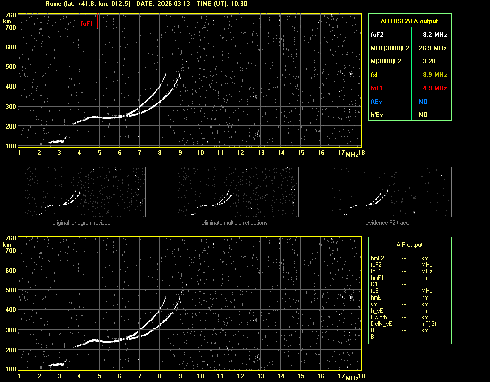Viewport: 490px width, 382px height.
Task: Select the yellow fxI 8.9 MHz value
Action: (435, 75)
